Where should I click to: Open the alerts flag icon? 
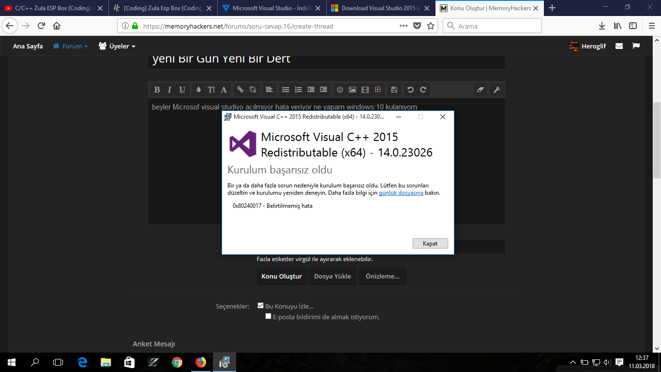coord(636,46)
